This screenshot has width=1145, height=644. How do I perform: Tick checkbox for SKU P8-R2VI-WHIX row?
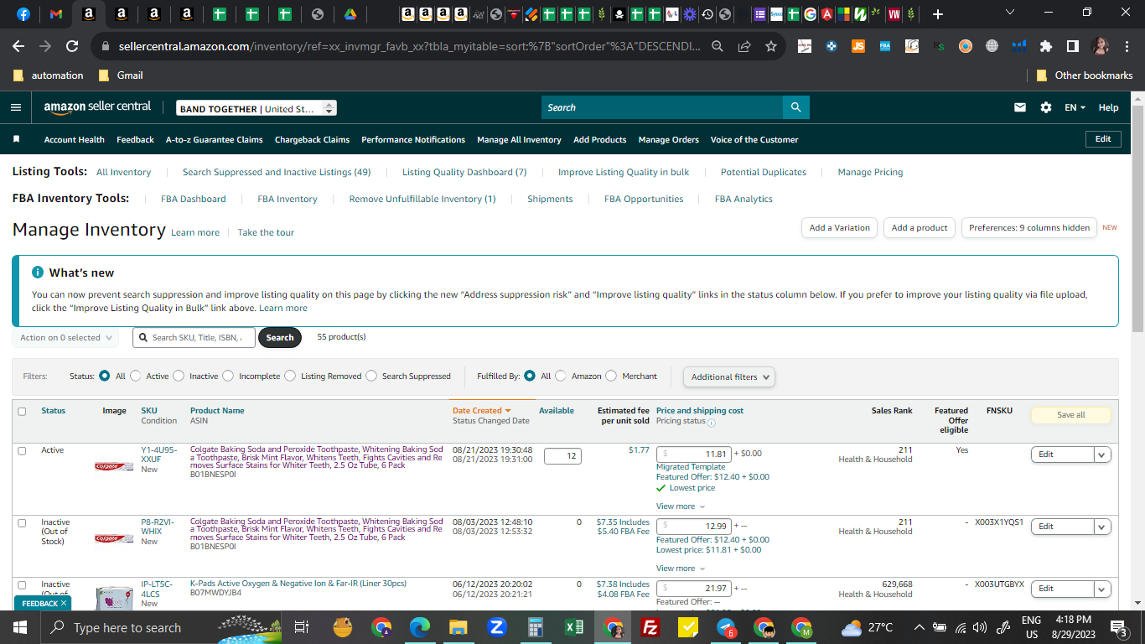(22, 522)
